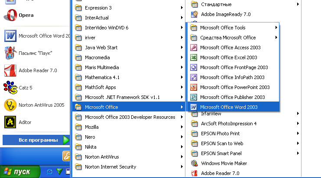Expand the Microsoft Office Tools submenu arrow
Viewport: 321px width, 178px height.
pos(276,28)
